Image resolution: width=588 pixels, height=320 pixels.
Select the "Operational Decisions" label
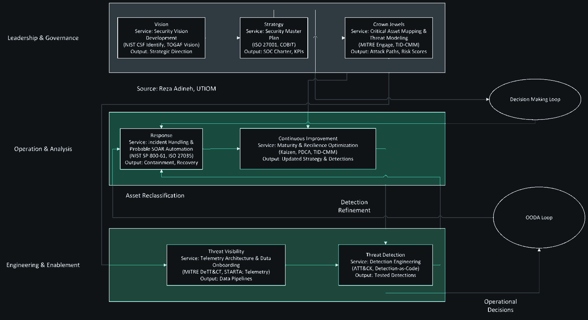500,306
